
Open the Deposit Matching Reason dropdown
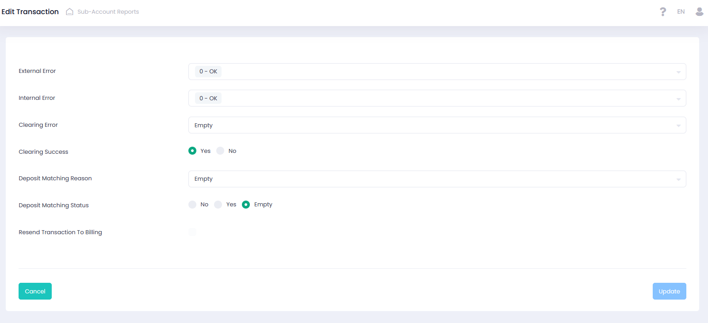coord(436,179)
